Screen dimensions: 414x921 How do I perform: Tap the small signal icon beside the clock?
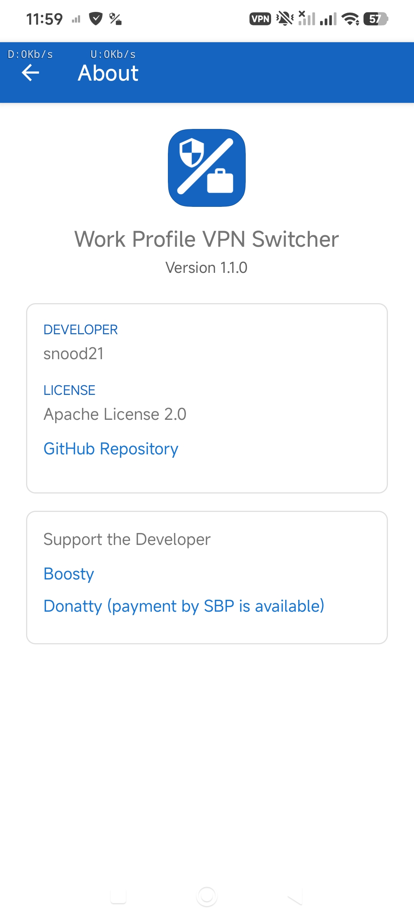coord(76,19)
